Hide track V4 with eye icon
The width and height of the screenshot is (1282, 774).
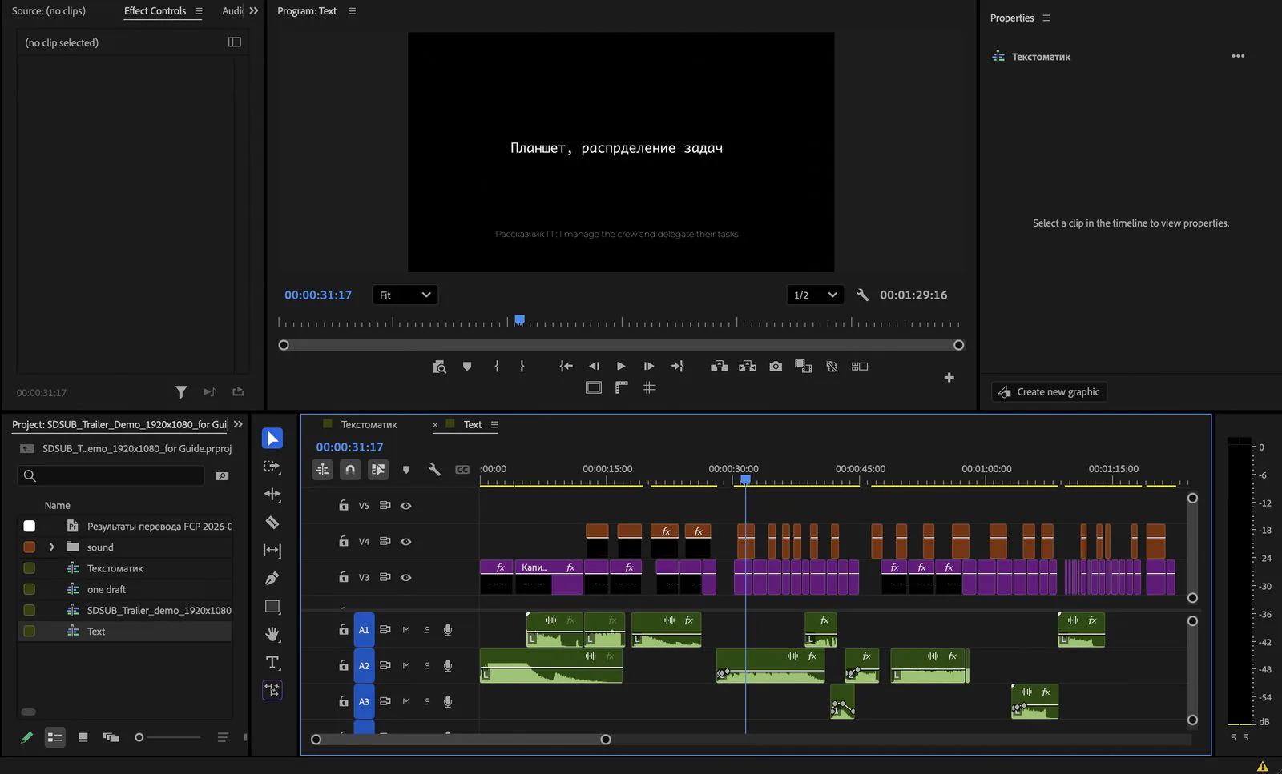pyautogui.click(x=406, y=542)
